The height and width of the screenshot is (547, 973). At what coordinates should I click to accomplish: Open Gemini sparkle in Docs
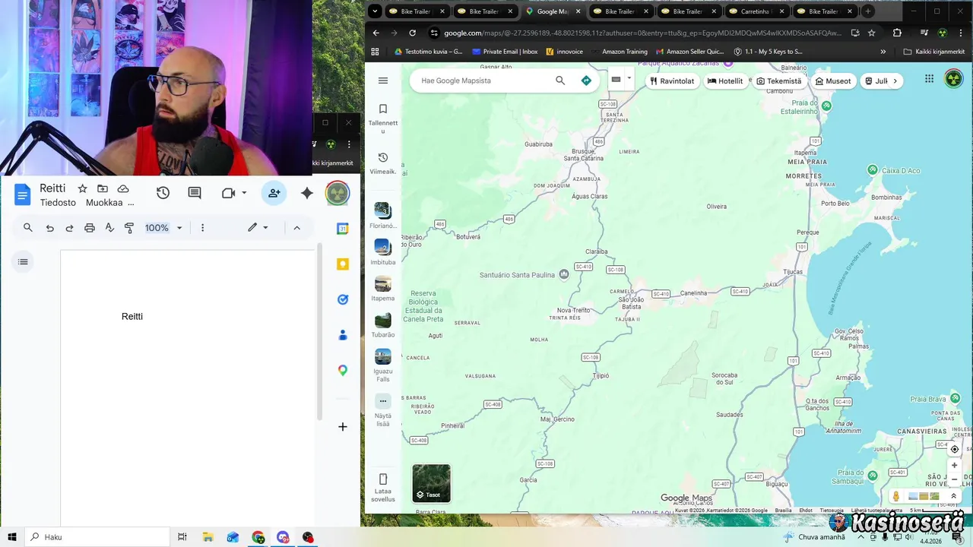[307, 193]
